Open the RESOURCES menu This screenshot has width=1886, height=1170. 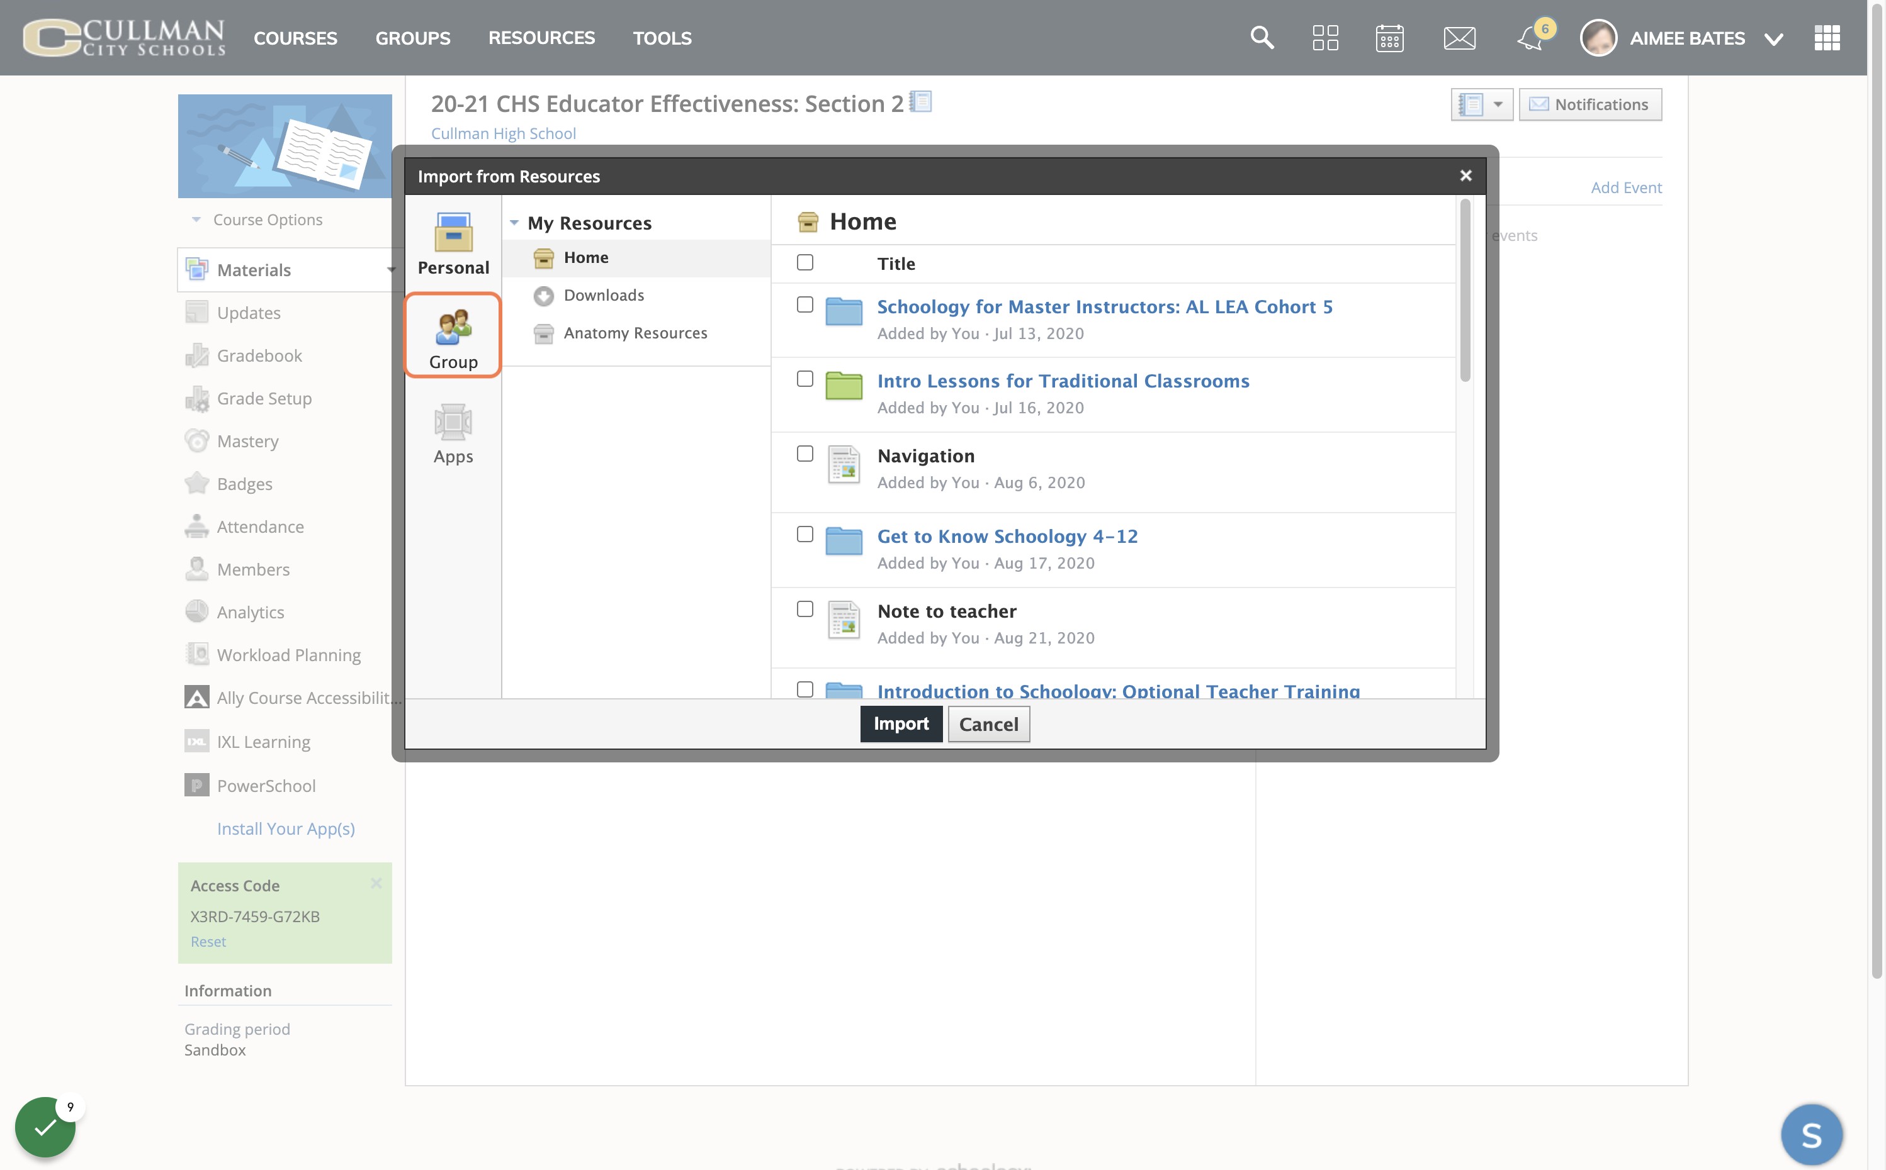[541, 38]
